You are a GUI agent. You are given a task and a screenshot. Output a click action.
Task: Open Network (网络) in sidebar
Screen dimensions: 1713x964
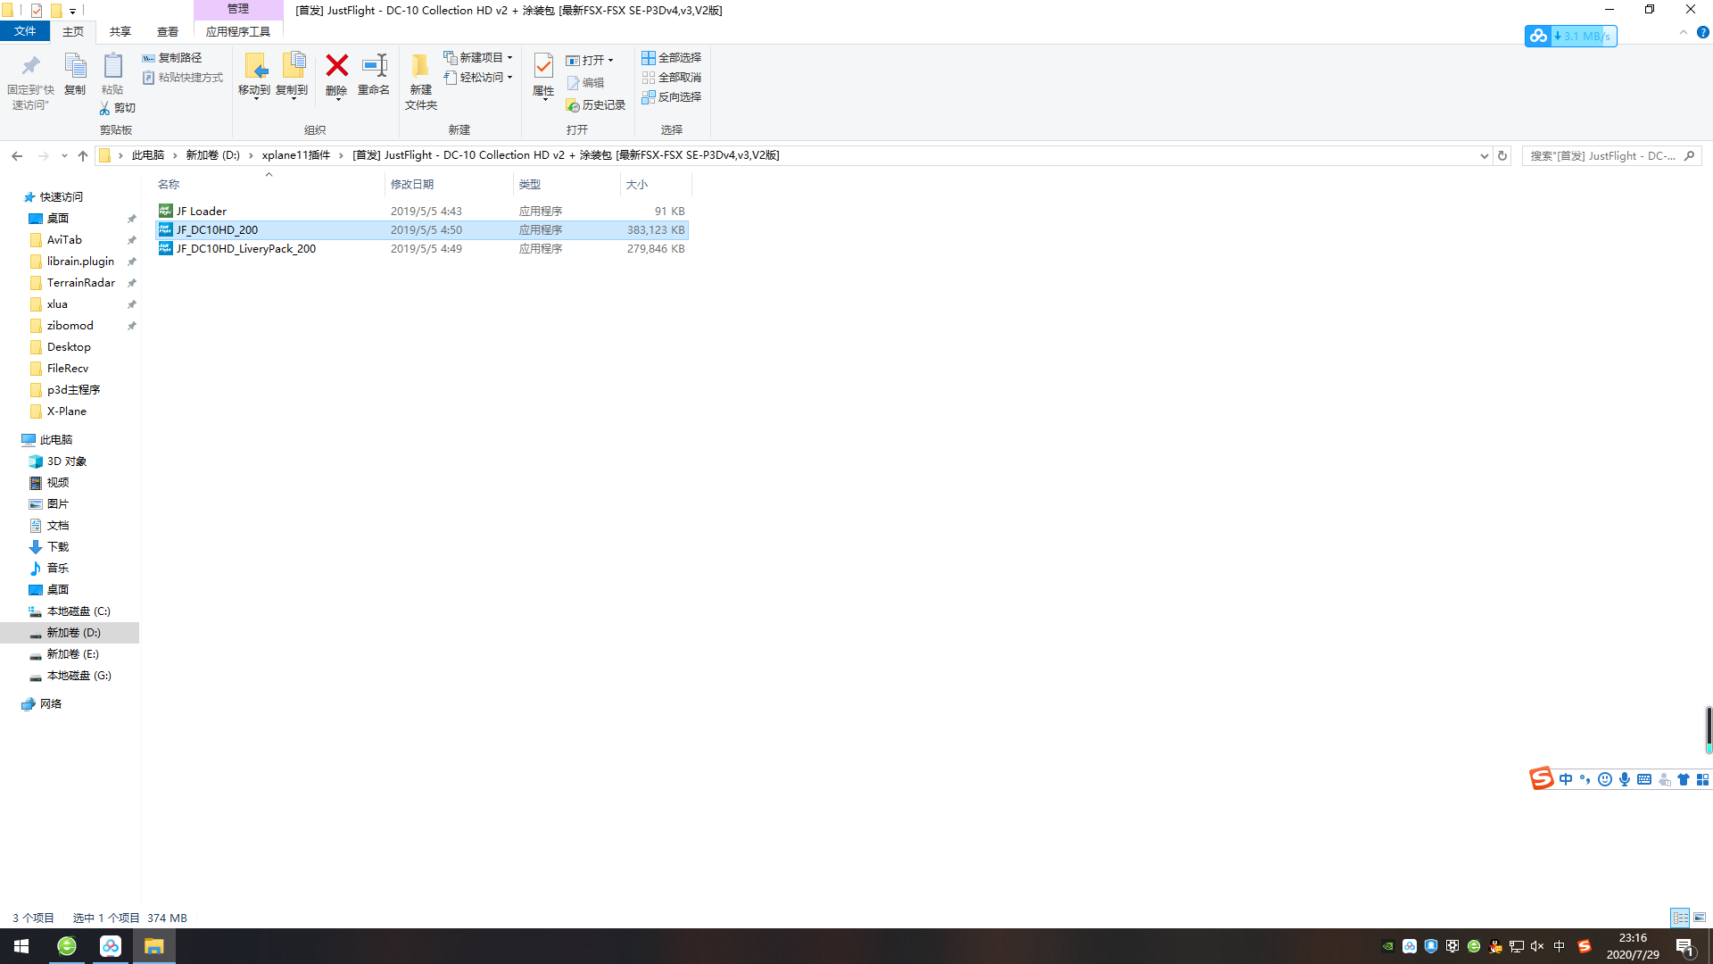[50, 704]
